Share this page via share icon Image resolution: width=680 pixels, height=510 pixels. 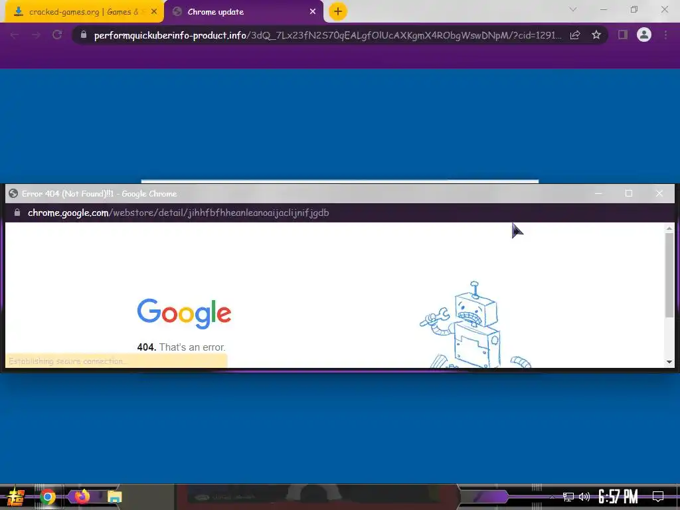[x=575, y=35]
